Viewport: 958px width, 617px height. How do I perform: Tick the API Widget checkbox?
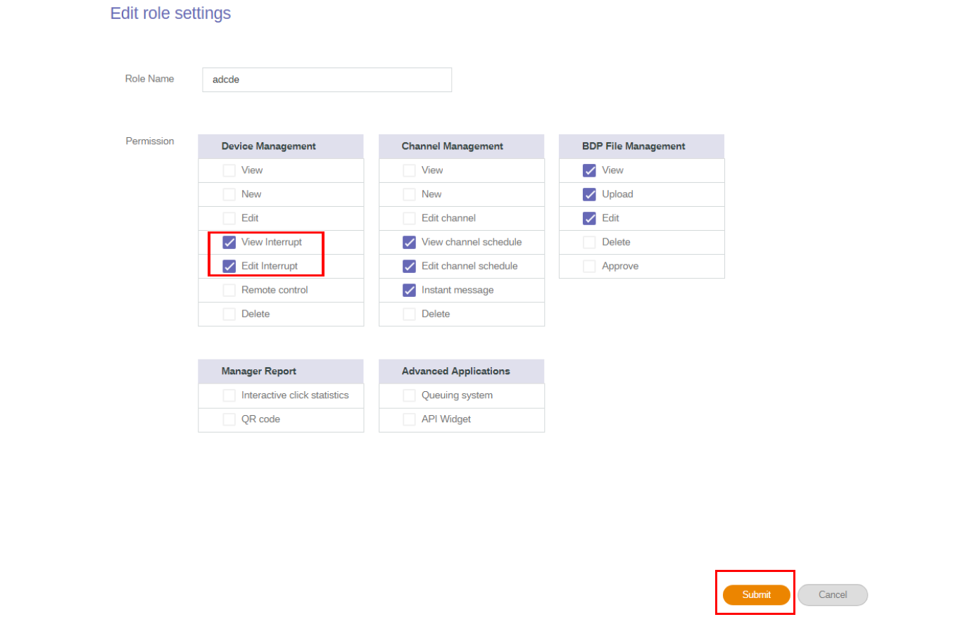[x=410, y=419]
